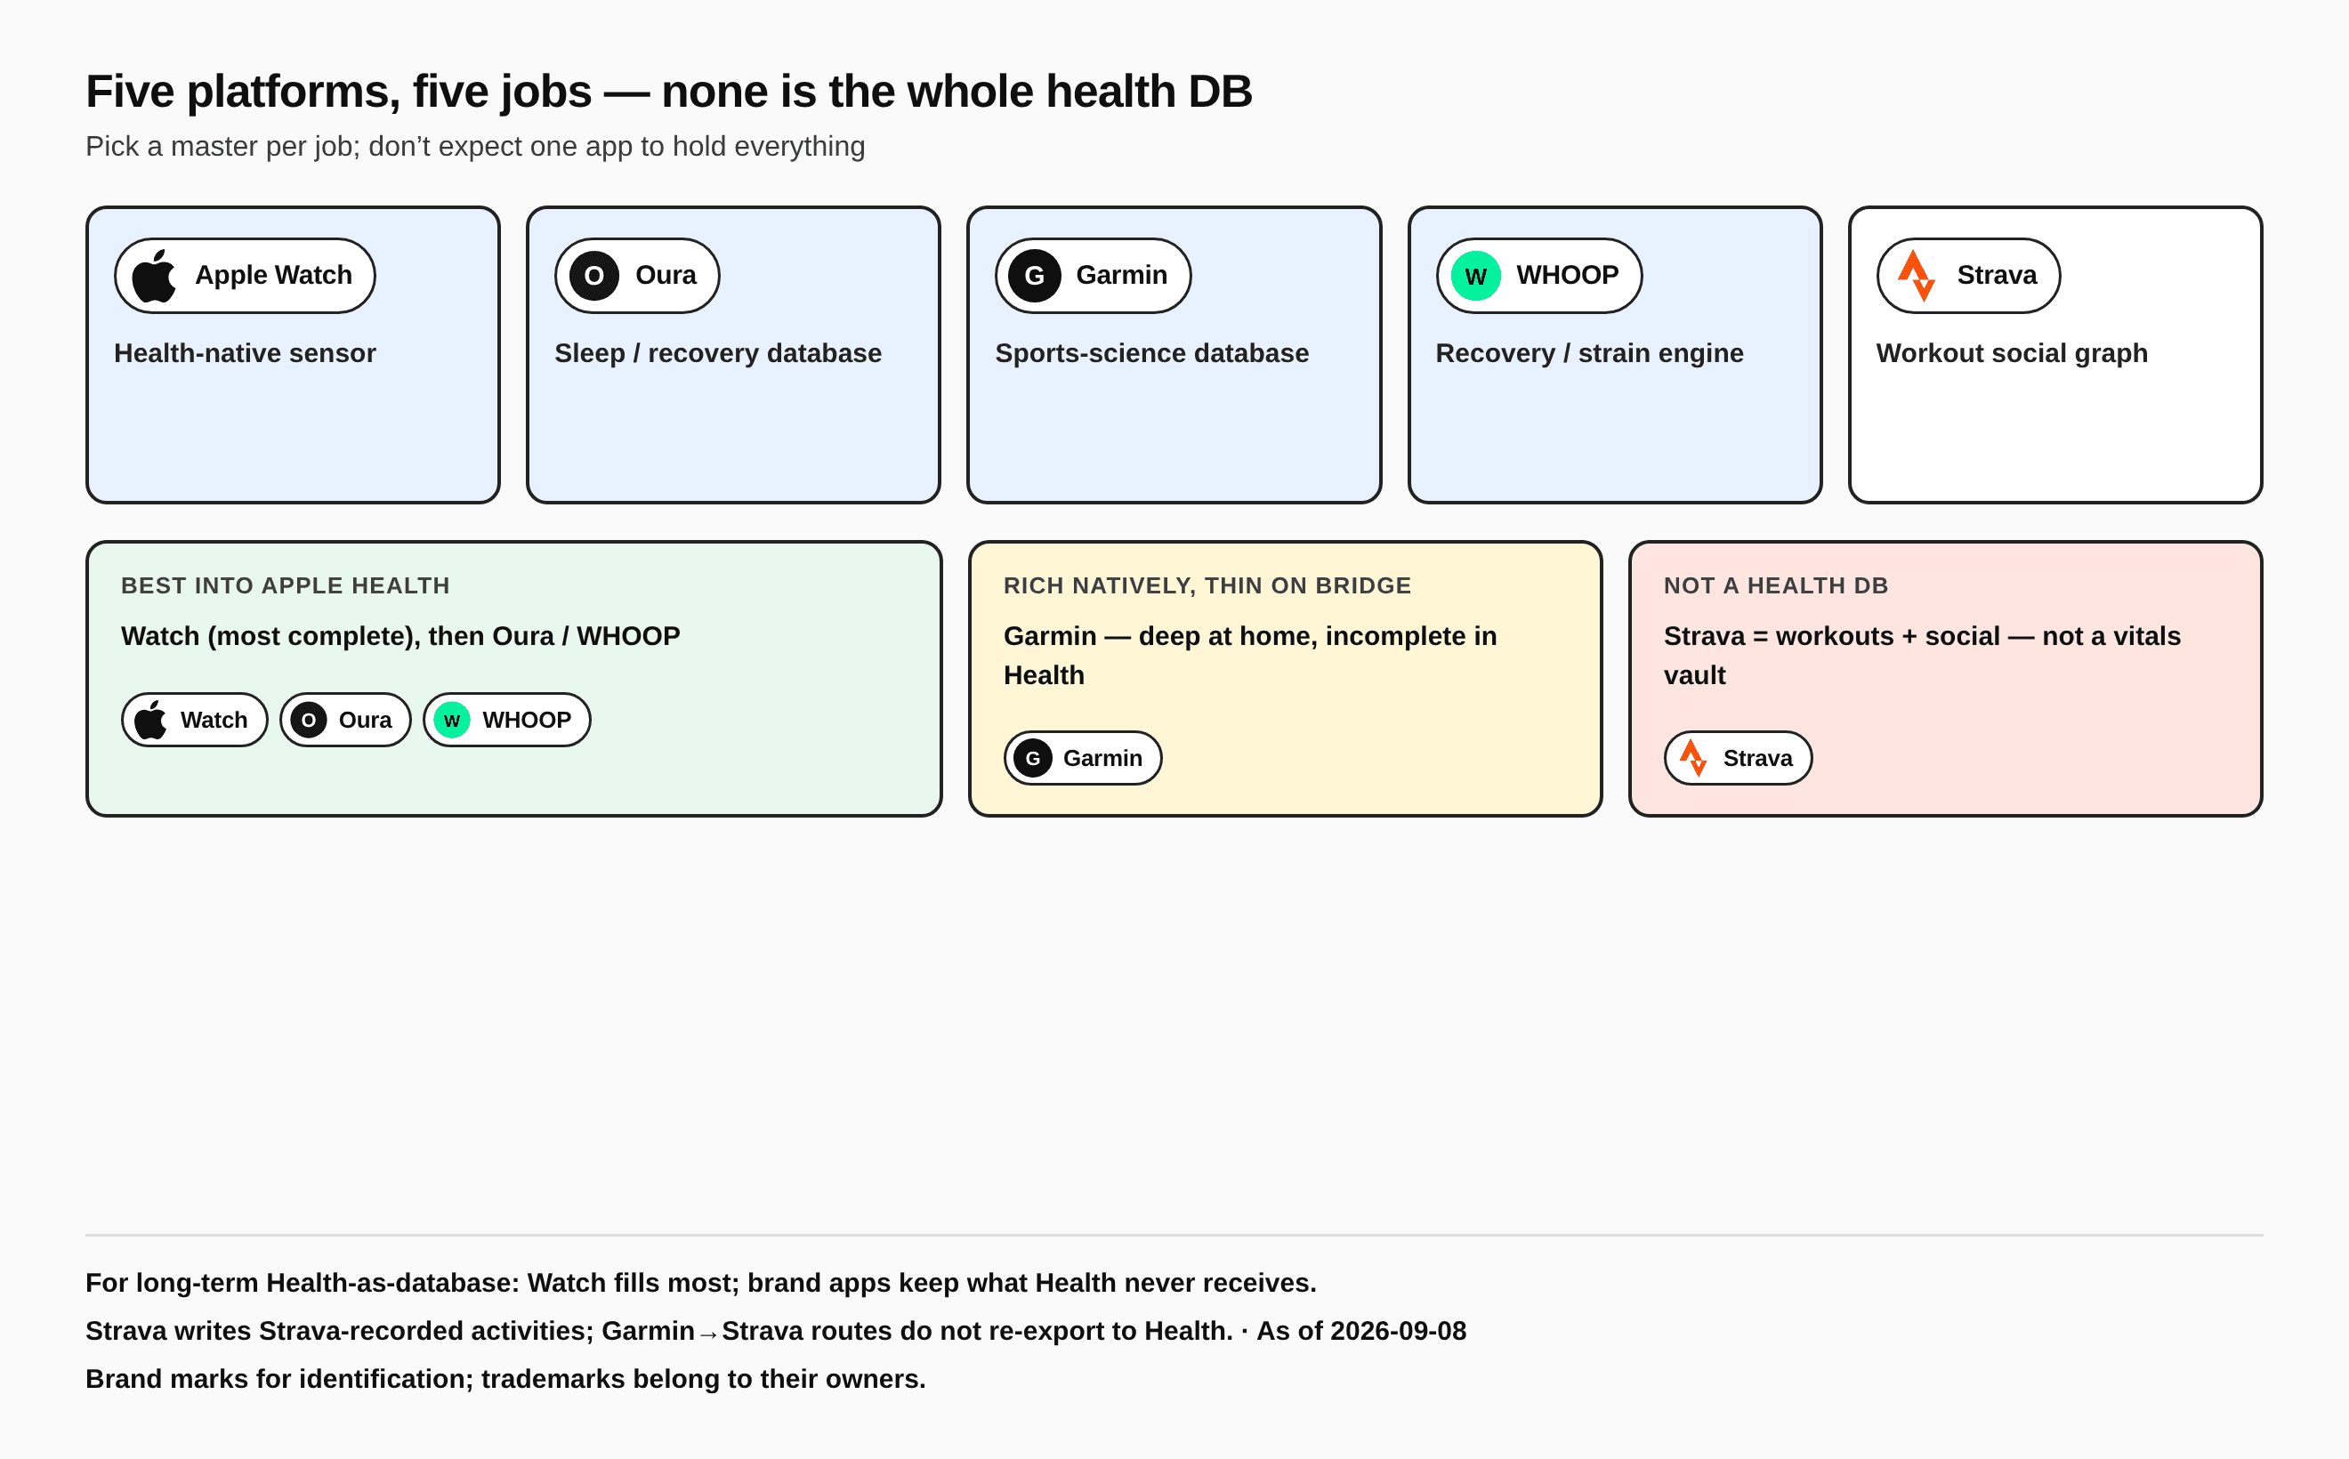Click 'BEST INTO APPLE HEALTH' heading
This screenshot has width=2349, height=1459.
point(286,585)
